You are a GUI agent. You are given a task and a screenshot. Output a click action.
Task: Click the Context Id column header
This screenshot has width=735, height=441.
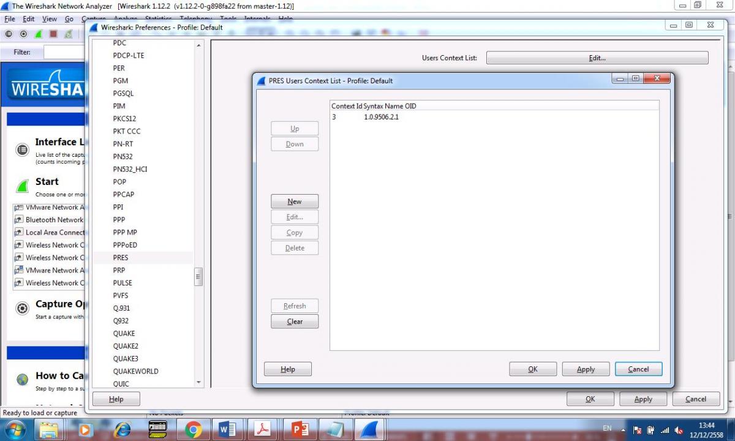pyautogui.click(x=347, y=106)
